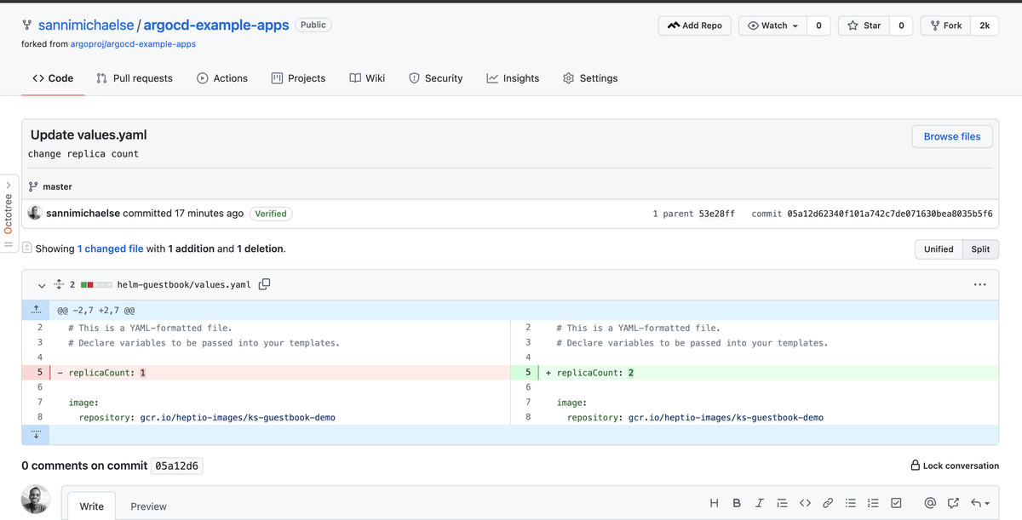Viewport: 1022px width, 520px height.
Task: Star the argocd-example-apps repository
Action: pyautogui.click(x=864, y=26)
